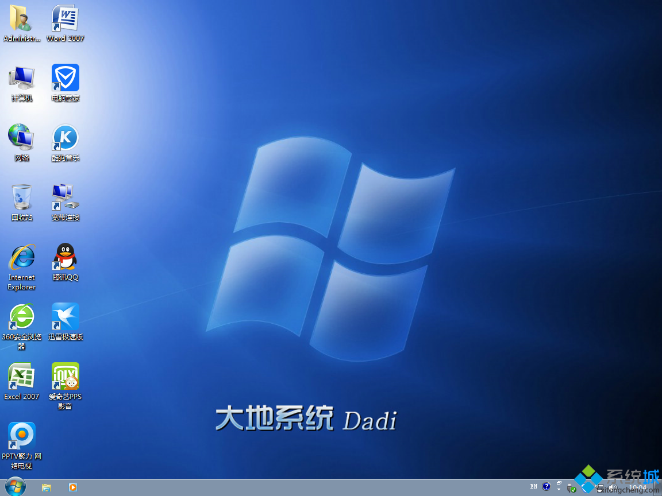This screenshot has height=496, width=662.
Task: Click the 10:04 clock in taskbar
Action: point(637,488)
